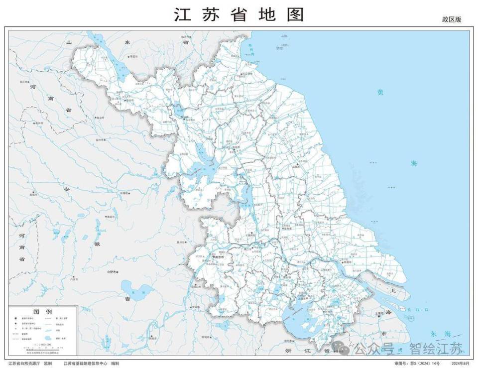Select the 1:1 000 000 scale text
The image size is (478, 368).
(43, 344)
